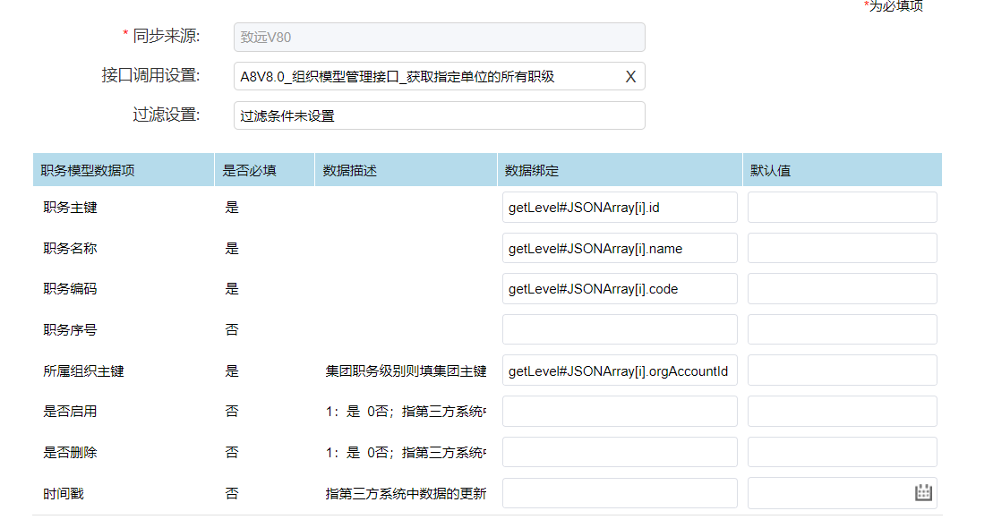This screenshot has width=993, height=528.
Task: Click empty 职务序号 data binding field
Action: (620, 330)
